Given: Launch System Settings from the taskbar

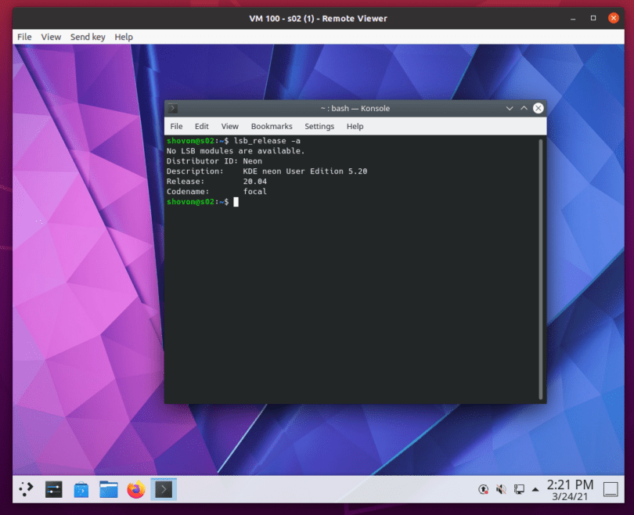Looking at the screenshot, I should (53, 488).
